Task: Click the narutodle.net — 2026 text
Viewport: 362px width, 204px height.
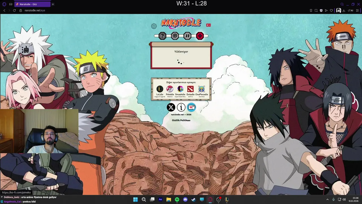Action: [181, 114]
